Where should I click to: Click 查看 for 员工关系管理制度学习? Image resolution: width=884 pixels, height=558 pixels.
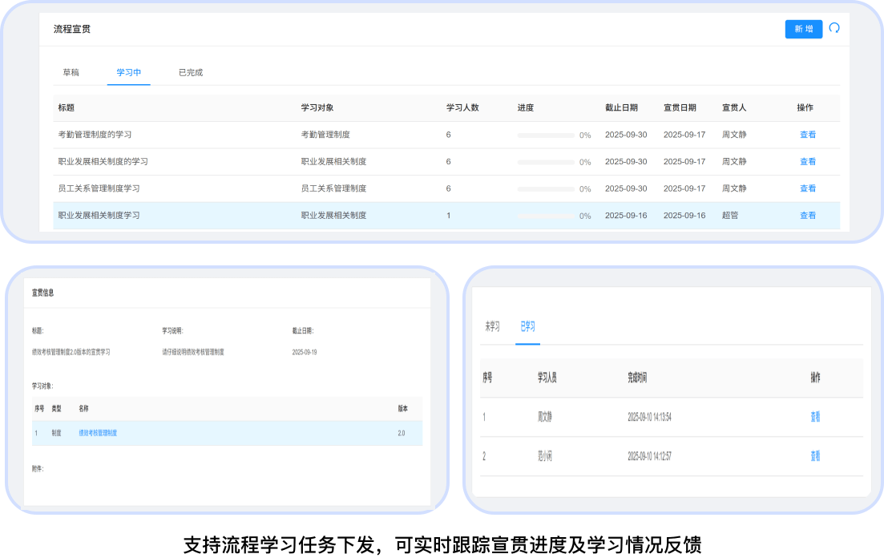point(807,188)
